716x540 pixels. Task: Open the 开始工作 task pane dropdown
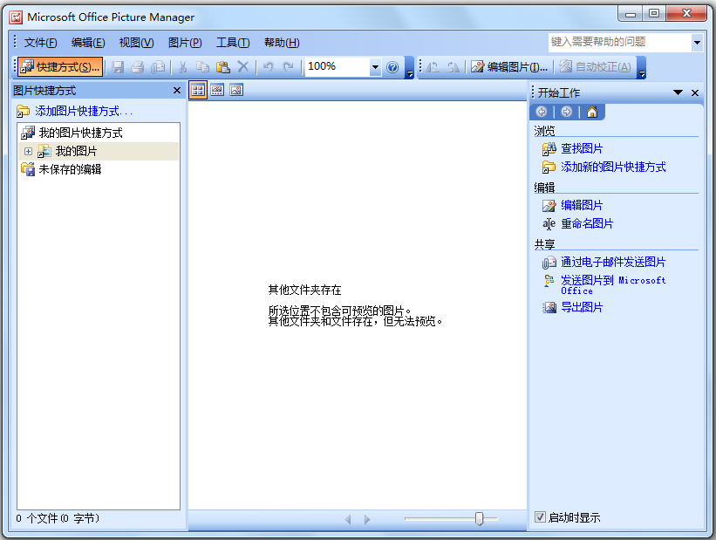pos(678,92)
